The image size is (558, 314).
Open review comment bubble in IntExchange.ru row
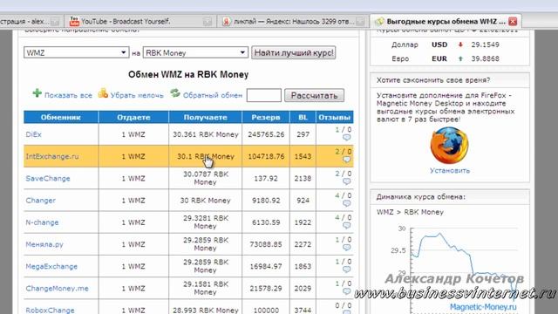pyautogui.click(x=347, y=160)
